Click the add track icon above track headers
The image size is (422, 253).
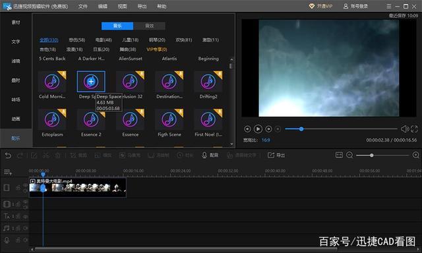tap(7, 172)
